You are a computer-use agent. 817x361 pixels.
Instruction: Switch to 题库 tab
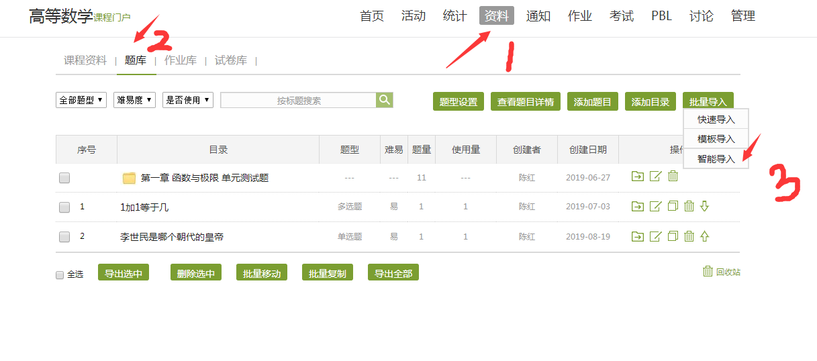[136, 60]
